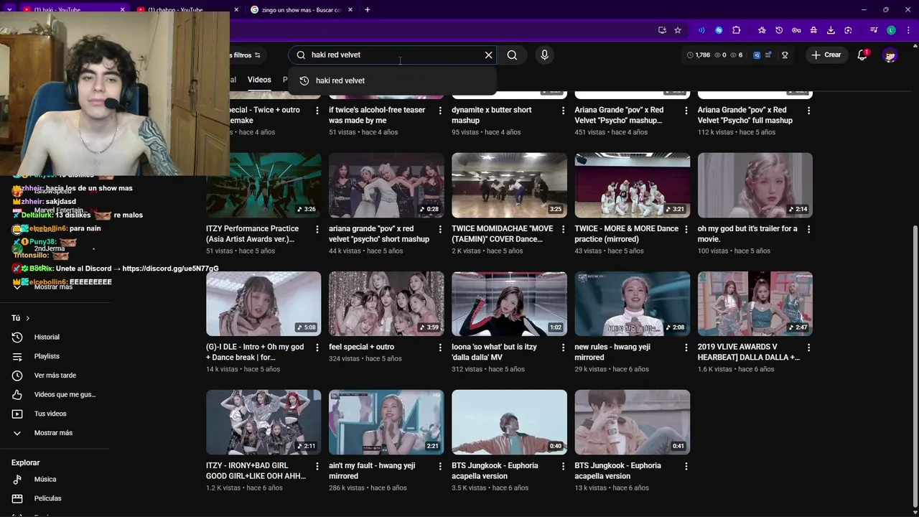Open the browser profile L avatar

[891, 30]
